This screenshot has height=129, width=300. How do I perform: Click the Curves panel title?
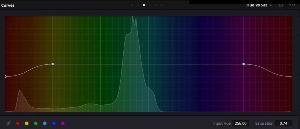point(8,5)
